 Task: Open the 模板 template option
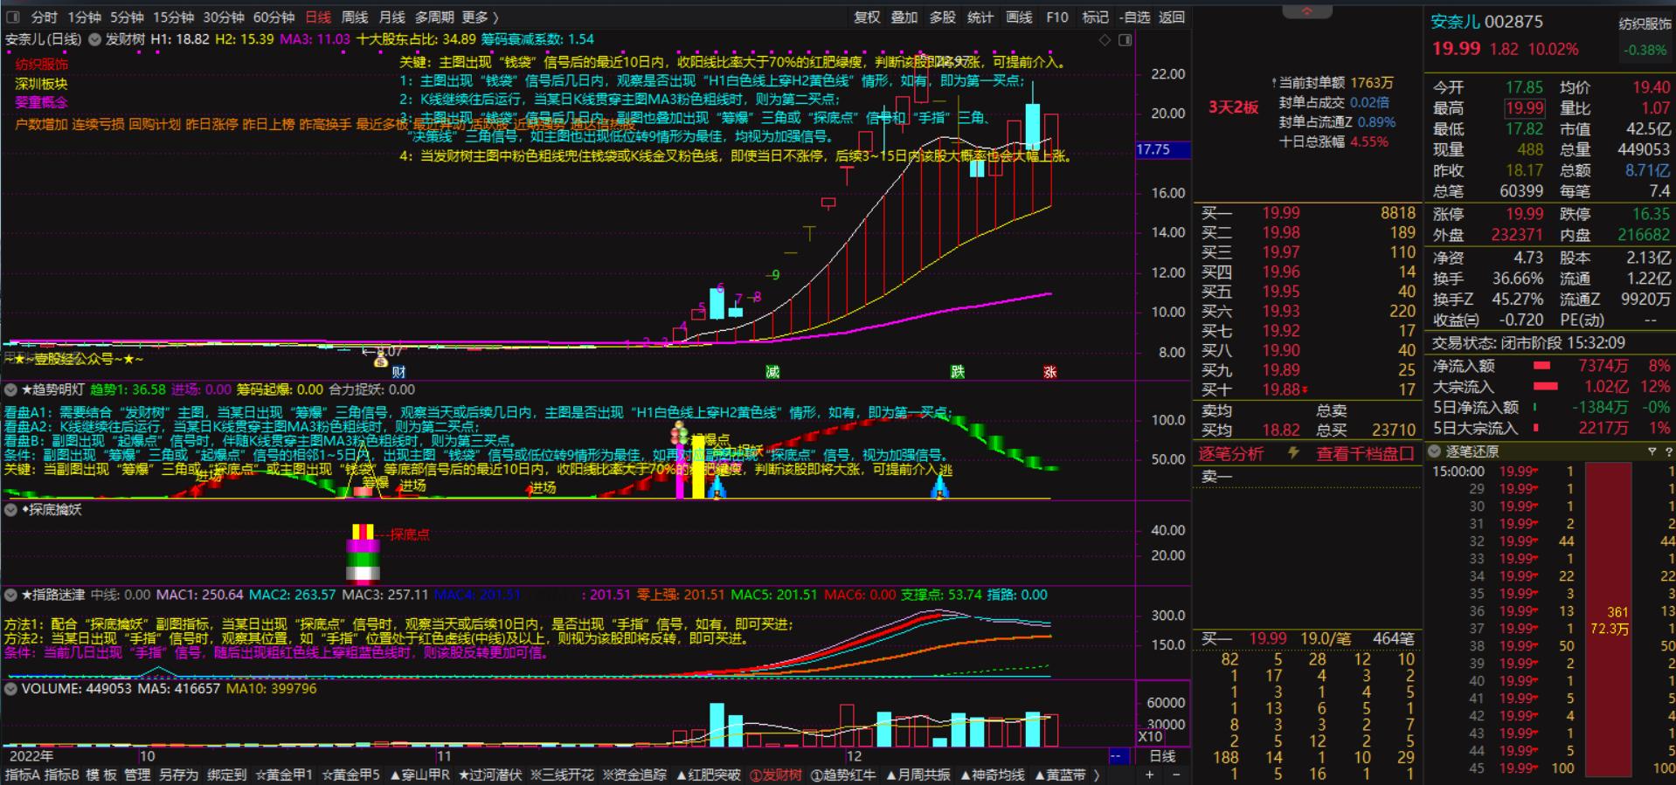click(x=100, y=775)
